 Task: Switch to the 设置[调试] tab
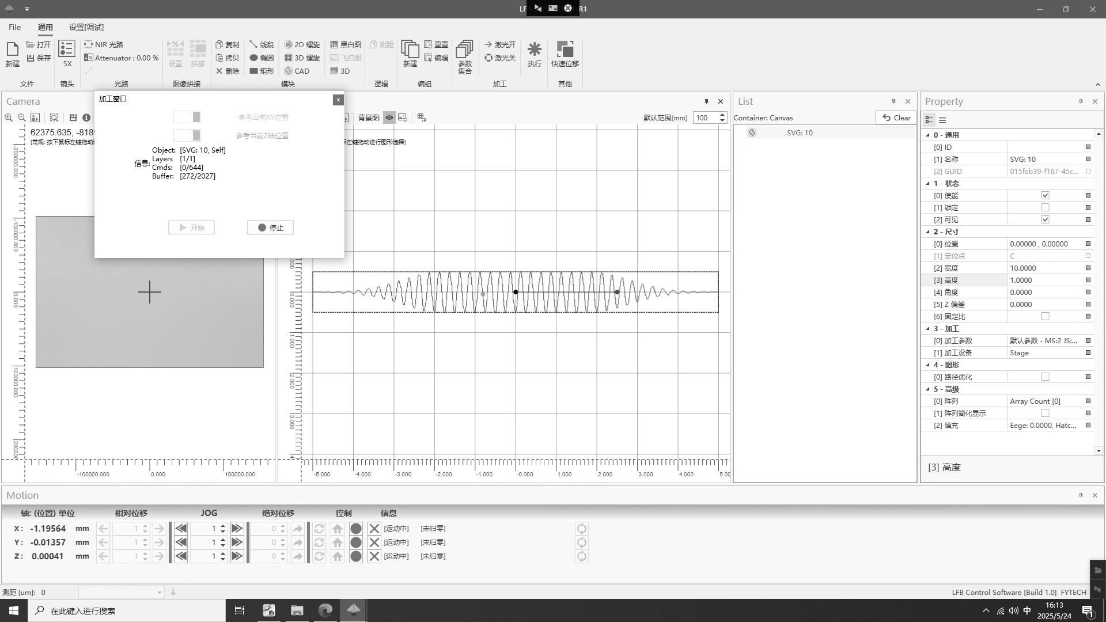[86, 27]
